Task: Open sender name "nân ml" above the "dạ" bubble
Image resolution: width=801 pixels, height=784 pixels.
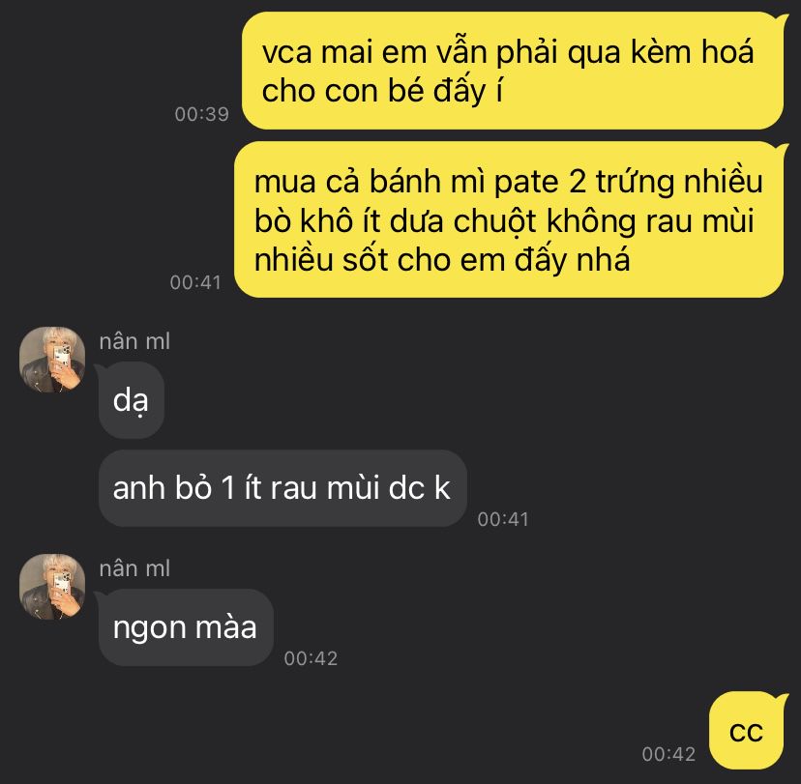Action: pos(134,341)
